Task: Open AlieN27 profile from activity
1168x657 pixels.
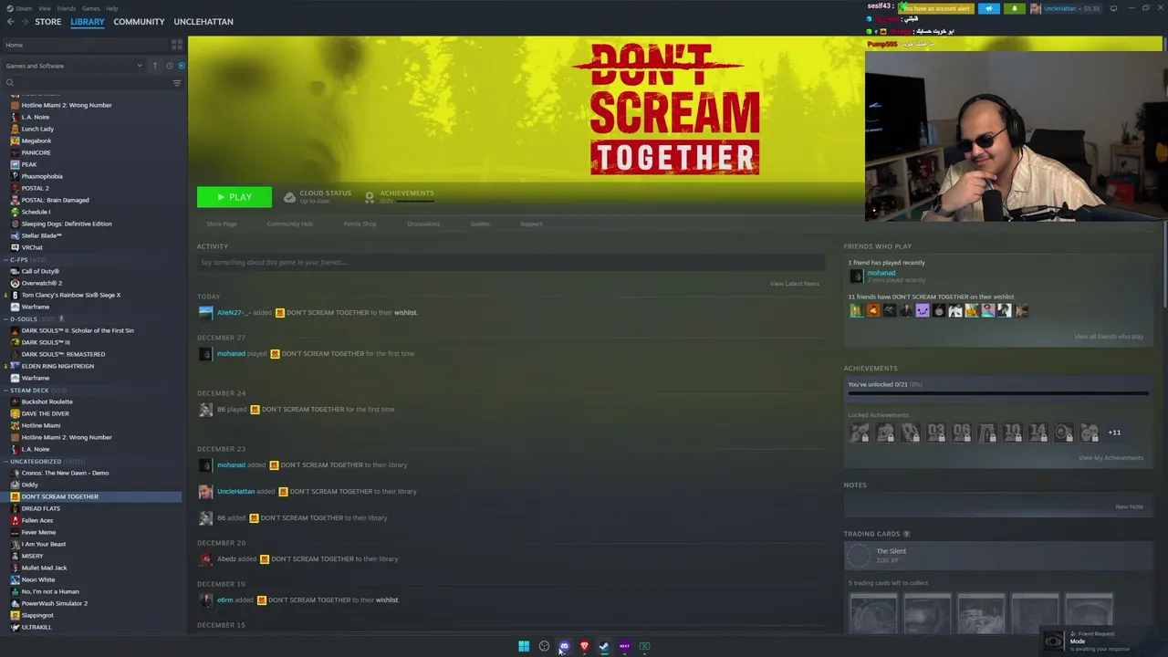Action: (234, 313)
